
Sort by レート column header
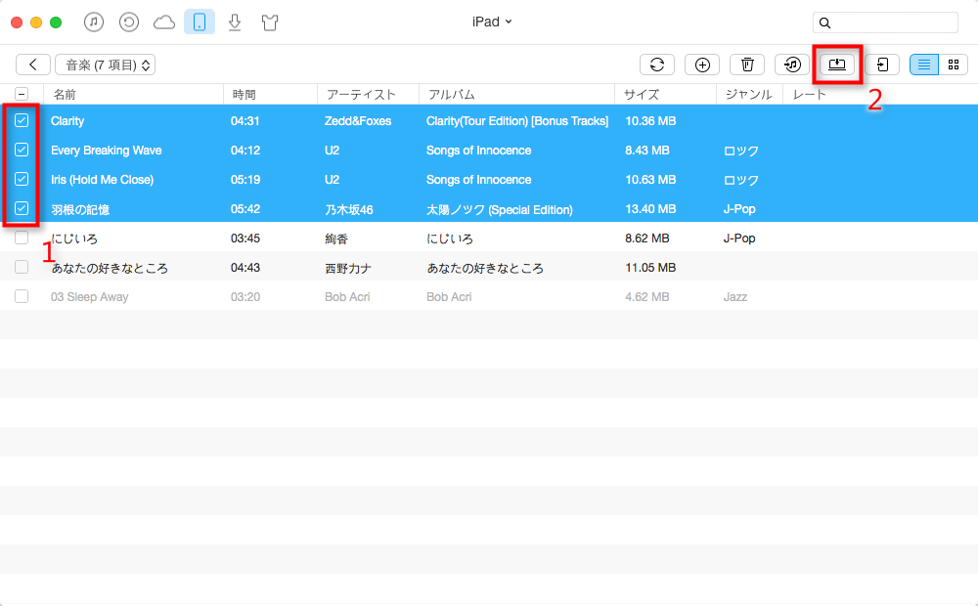[x=809, y=95]
